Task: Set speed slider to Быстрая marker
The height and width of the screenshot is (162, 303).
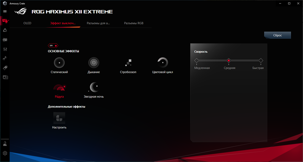Action: click(x=261, y=60)
